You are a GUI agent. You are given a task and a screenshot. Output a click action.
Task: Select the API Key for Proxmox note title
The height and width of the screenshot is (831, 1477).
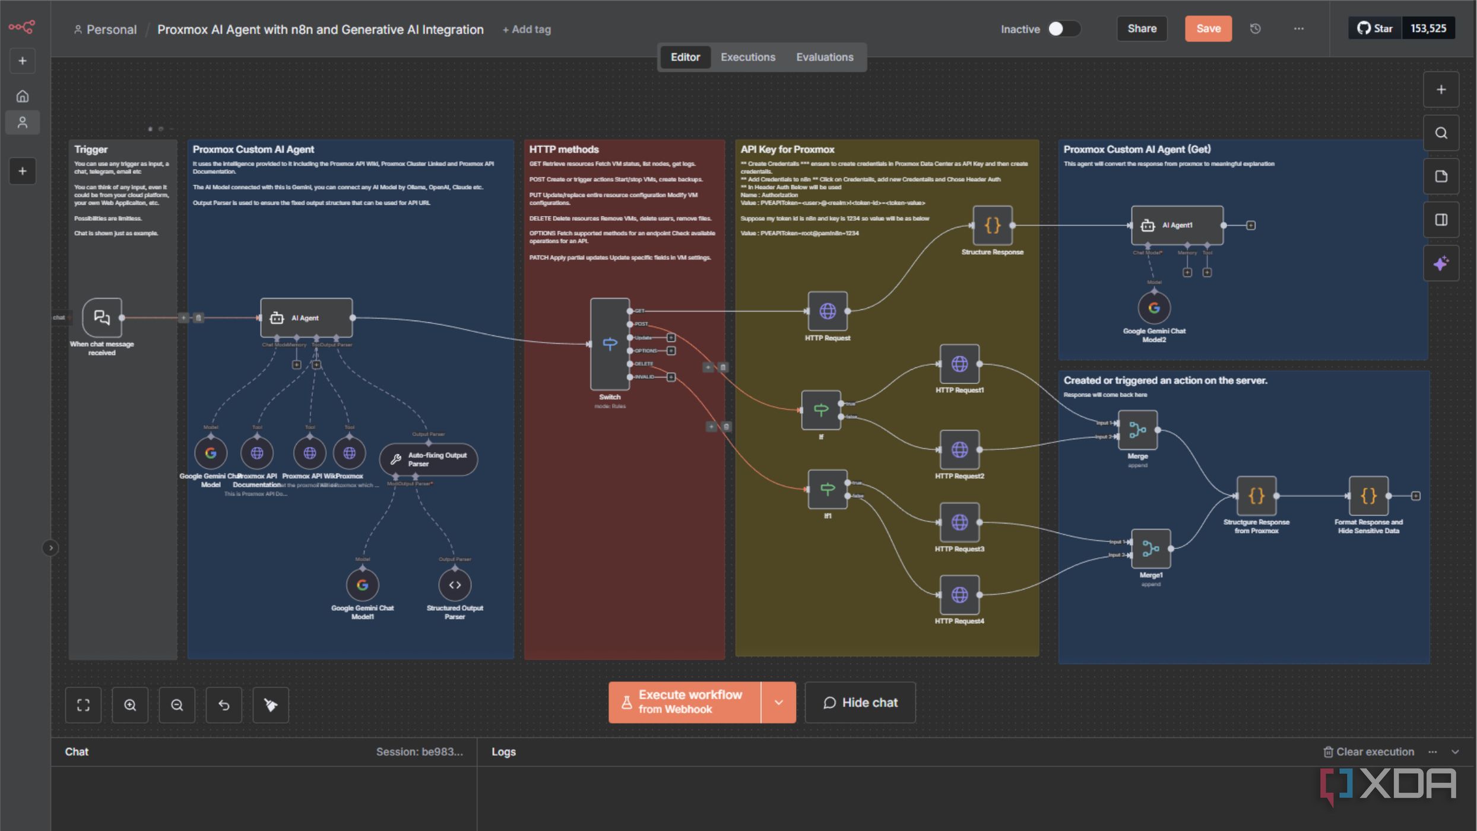787,149
